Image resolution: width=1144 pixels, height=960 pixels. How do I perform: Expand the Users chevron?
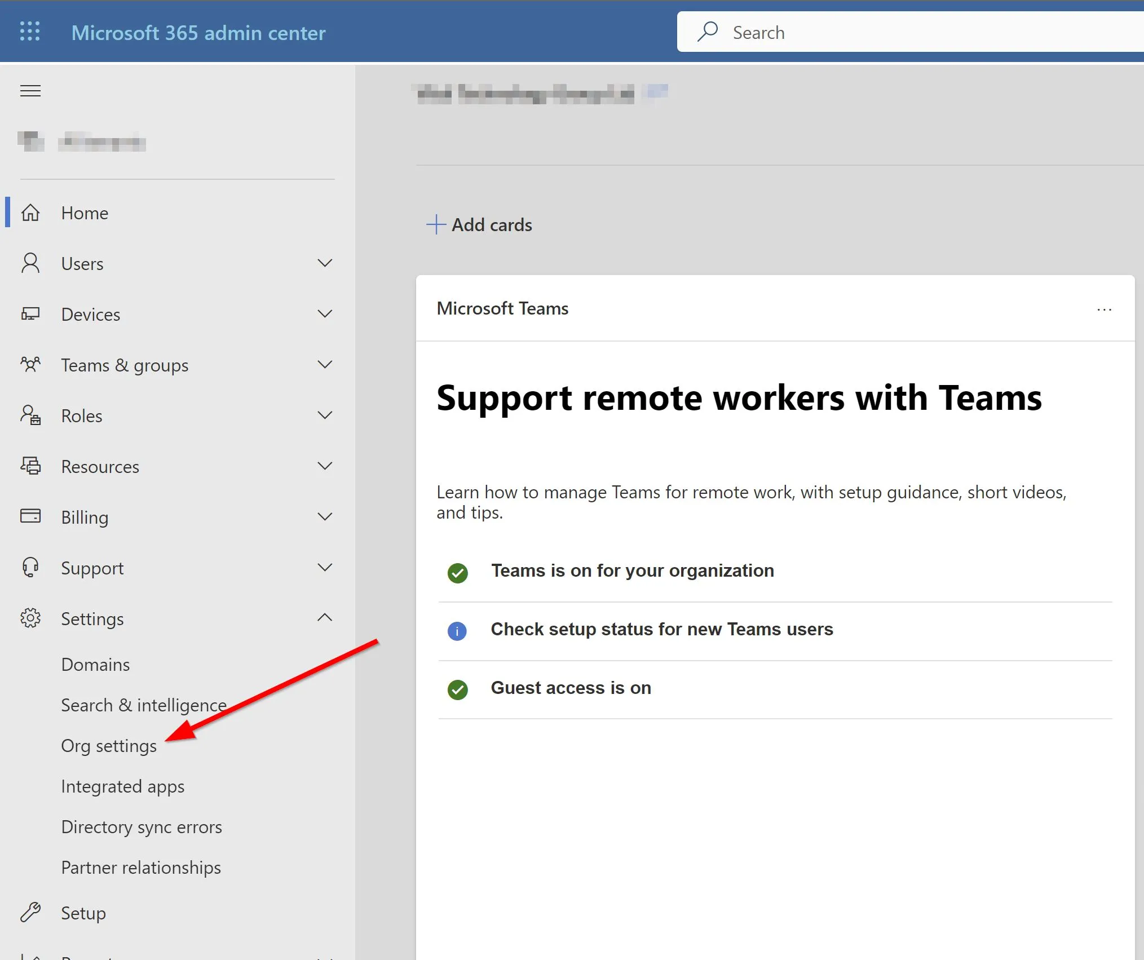coord(325,263)
